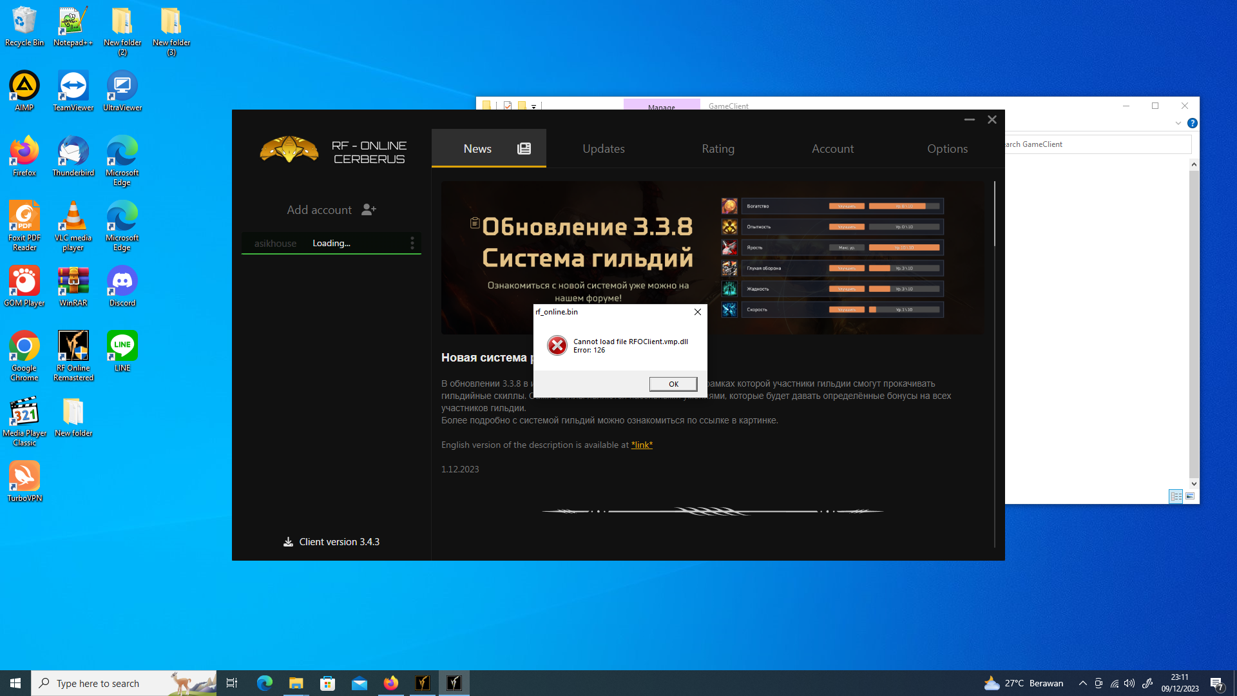
Task: Open Mail from the taskbar
Action: 359,683
